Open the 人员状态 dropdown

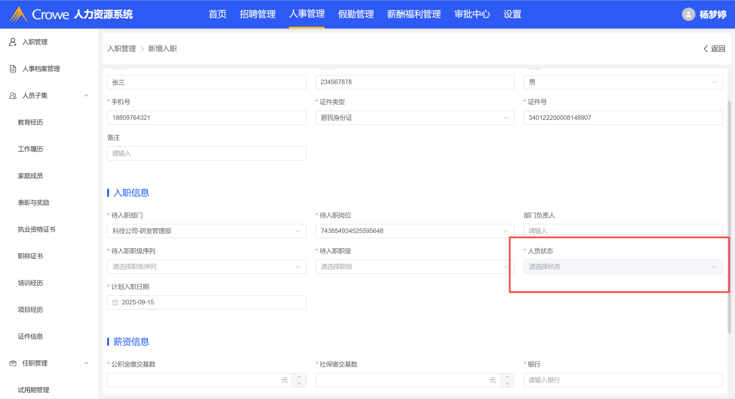pyautogui.click(x=623, y=266)
